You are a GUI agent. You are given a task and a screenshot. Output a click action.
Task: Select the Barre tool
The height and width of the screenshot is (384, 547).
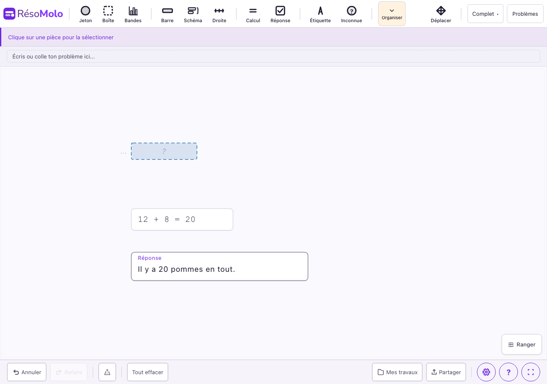[167, 14]
